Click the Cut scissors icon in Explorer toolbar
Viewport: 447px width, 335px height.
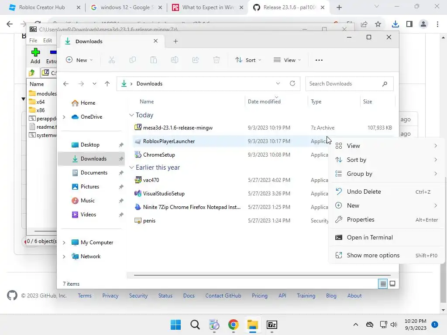pyautogui.click(x=111, y=60)
